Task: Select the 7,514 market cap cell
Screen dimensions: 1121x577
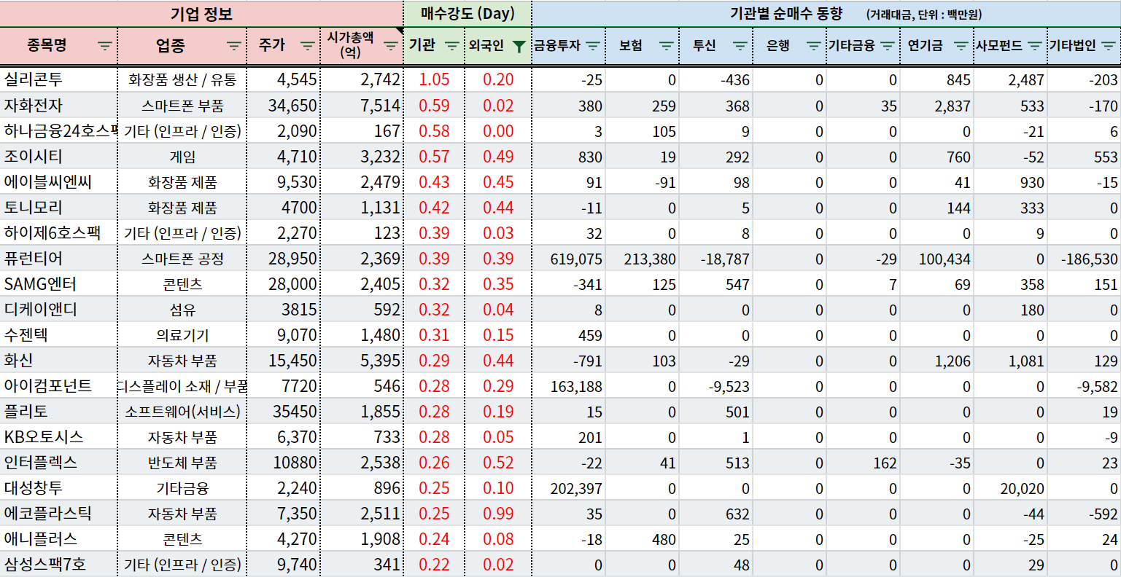Action: [362, 105]
